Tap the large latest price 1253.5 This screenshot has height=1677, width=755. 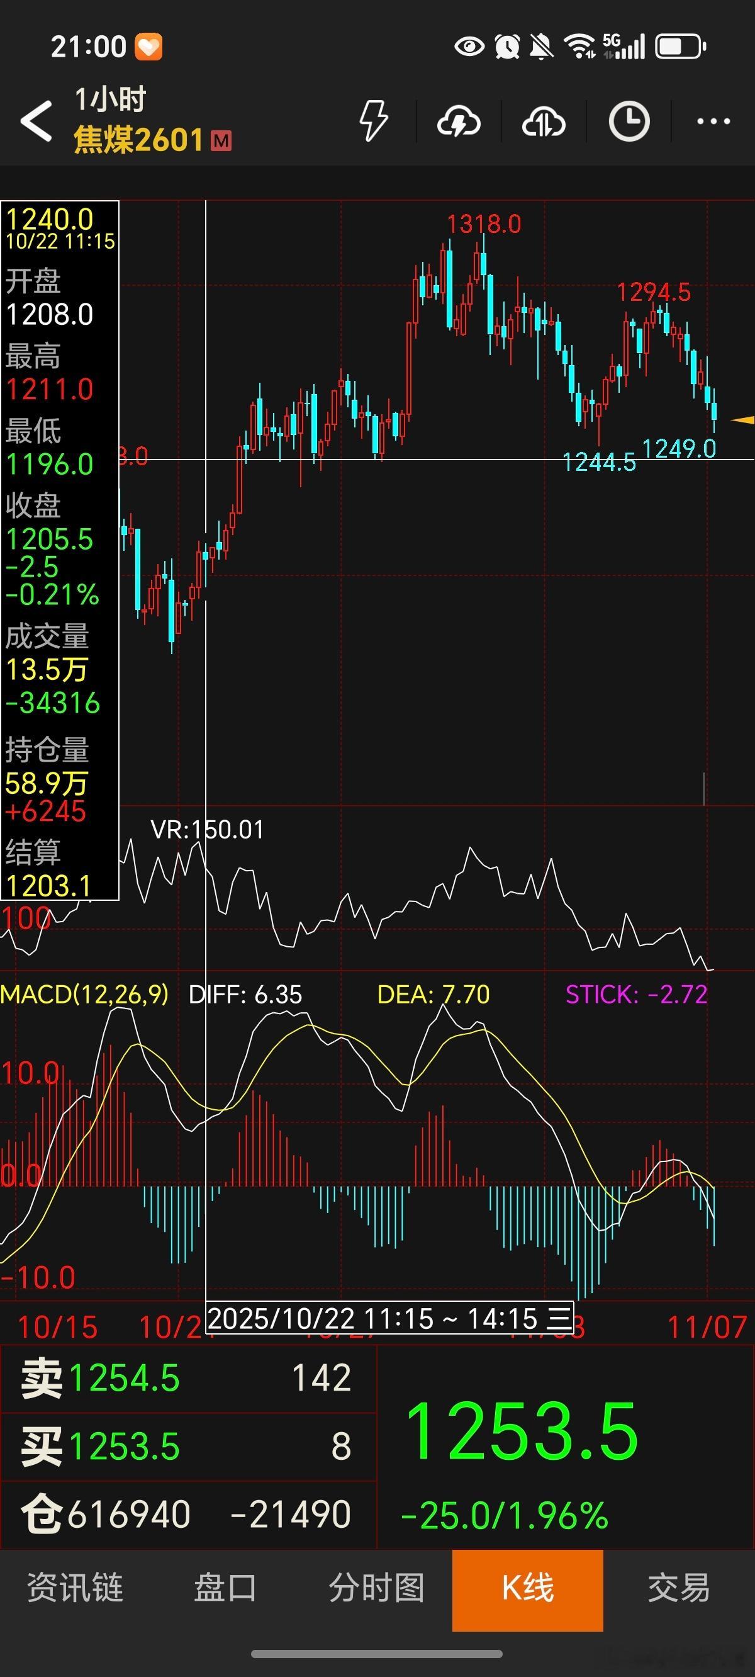coord(522,1431)
